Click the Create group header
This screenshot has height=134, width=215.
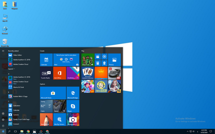tap(42, 51)
